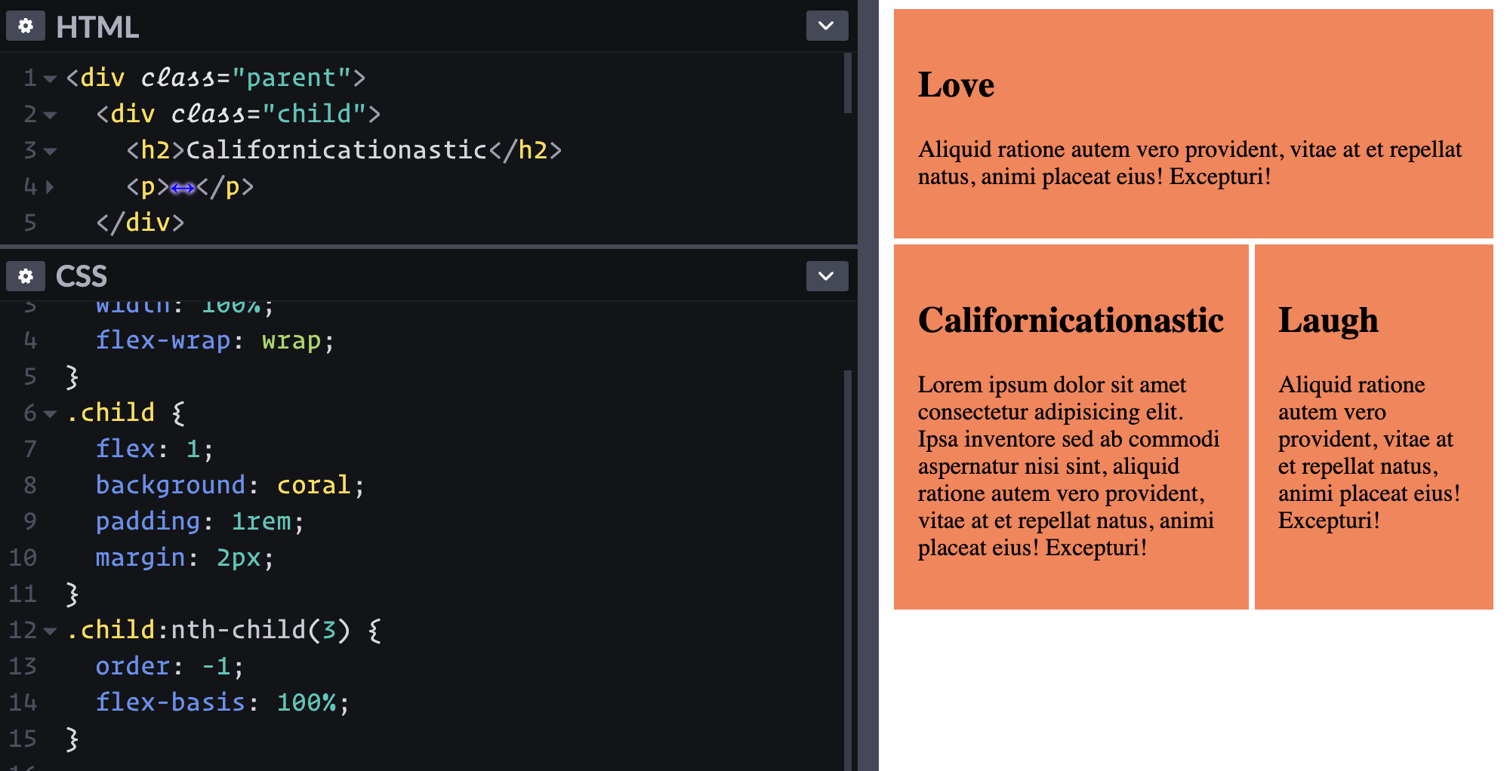Click the Californicationastic heading in preview
This screenshot has height=771, width=1507.
[x=1071, y=320]
